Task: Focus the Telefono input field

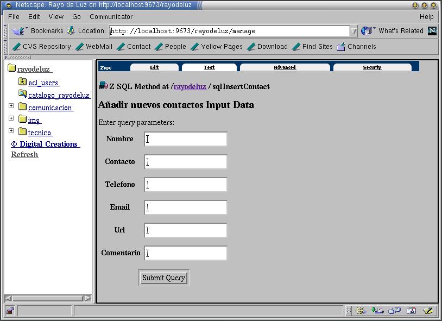Action: (x=186, y=185)
